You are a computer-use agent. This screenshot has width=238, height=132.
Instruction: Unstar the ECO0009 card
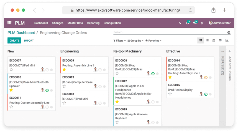tap(64, 70)
